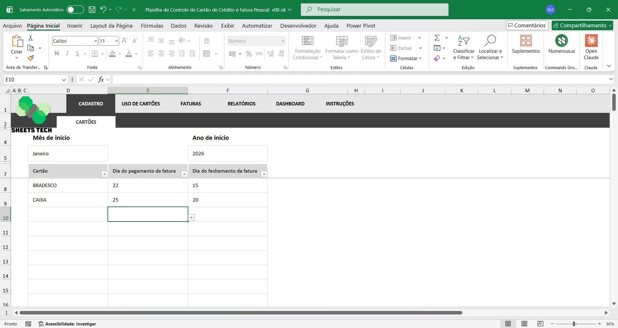Click the AutoSum sigma icon
The image size is (618, 328).
pyautogui.click(x=437, y=38)
